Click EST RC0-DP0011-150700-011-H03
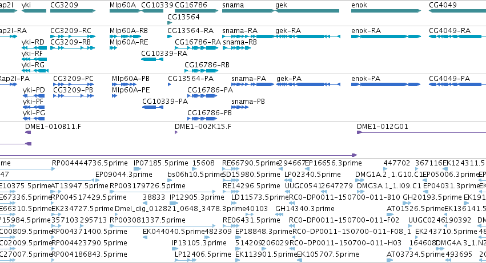The image size is (486, 263). [x=346, y=243]
